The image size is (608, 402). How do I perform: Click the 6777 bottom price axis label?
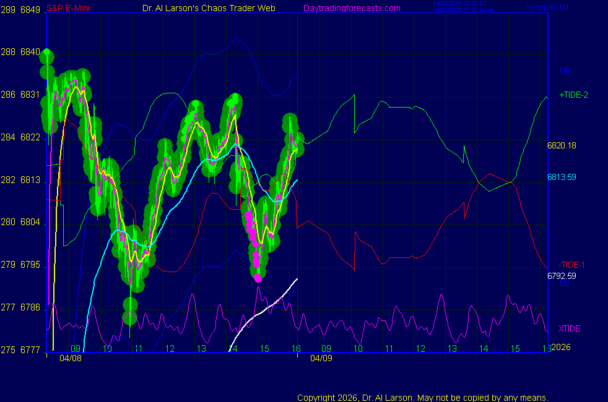(x=30, y=350)
